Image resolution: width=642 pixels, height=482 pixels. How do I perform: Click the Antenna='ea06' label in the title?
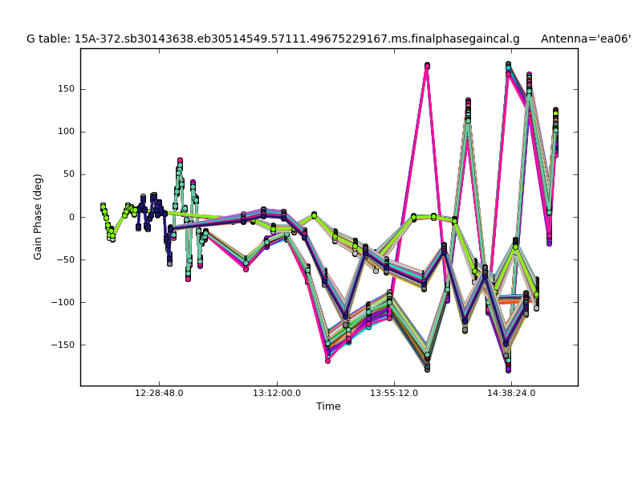[585, 39]
